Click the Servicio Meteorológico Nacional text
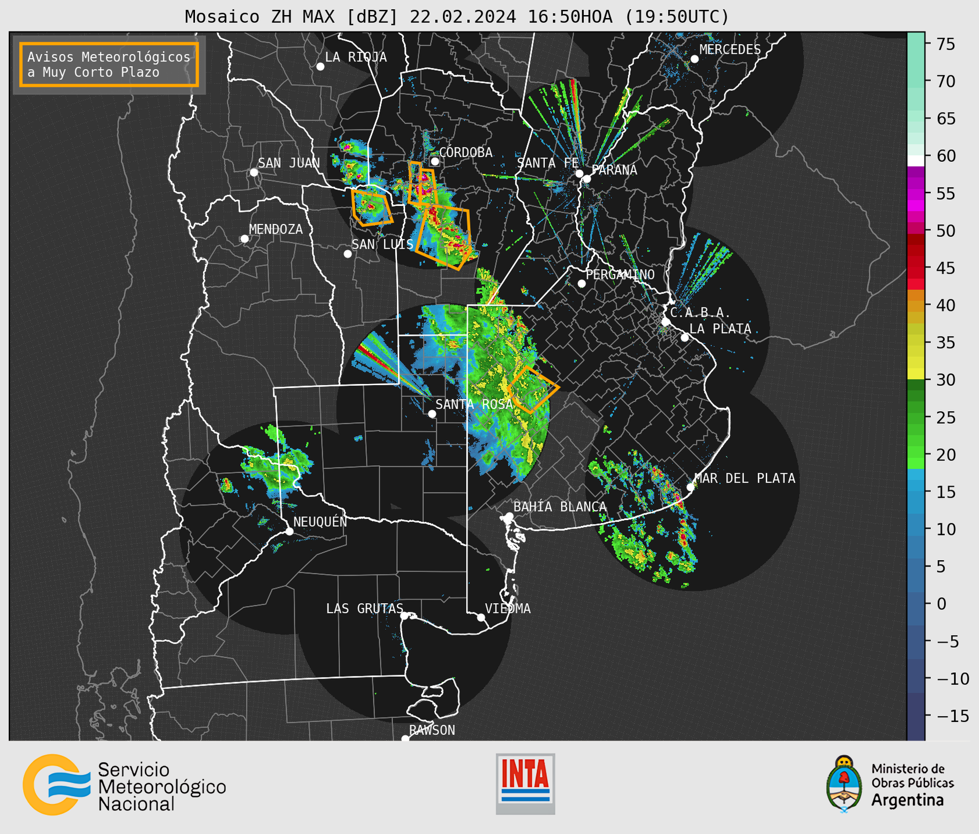This screenshot has height=834, width=979. 162,787
